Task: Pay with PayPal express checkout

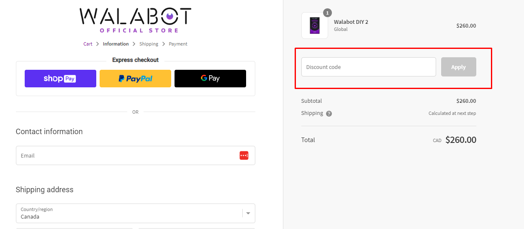Action: [135, 79]
